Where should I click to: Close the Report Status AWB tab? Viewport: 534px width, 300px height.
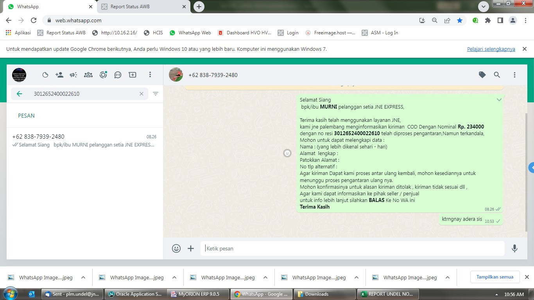pos(184,7)
